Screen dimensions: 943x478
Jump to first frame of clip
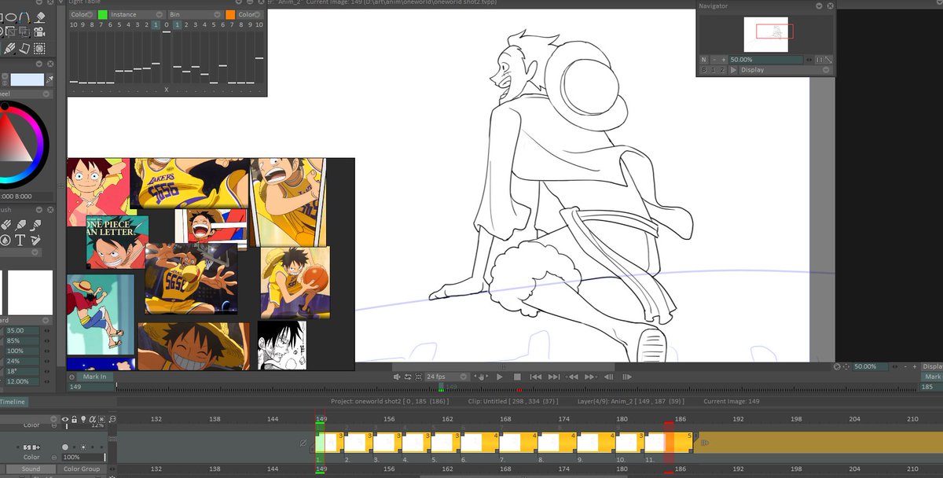click(x=537, y=377)
